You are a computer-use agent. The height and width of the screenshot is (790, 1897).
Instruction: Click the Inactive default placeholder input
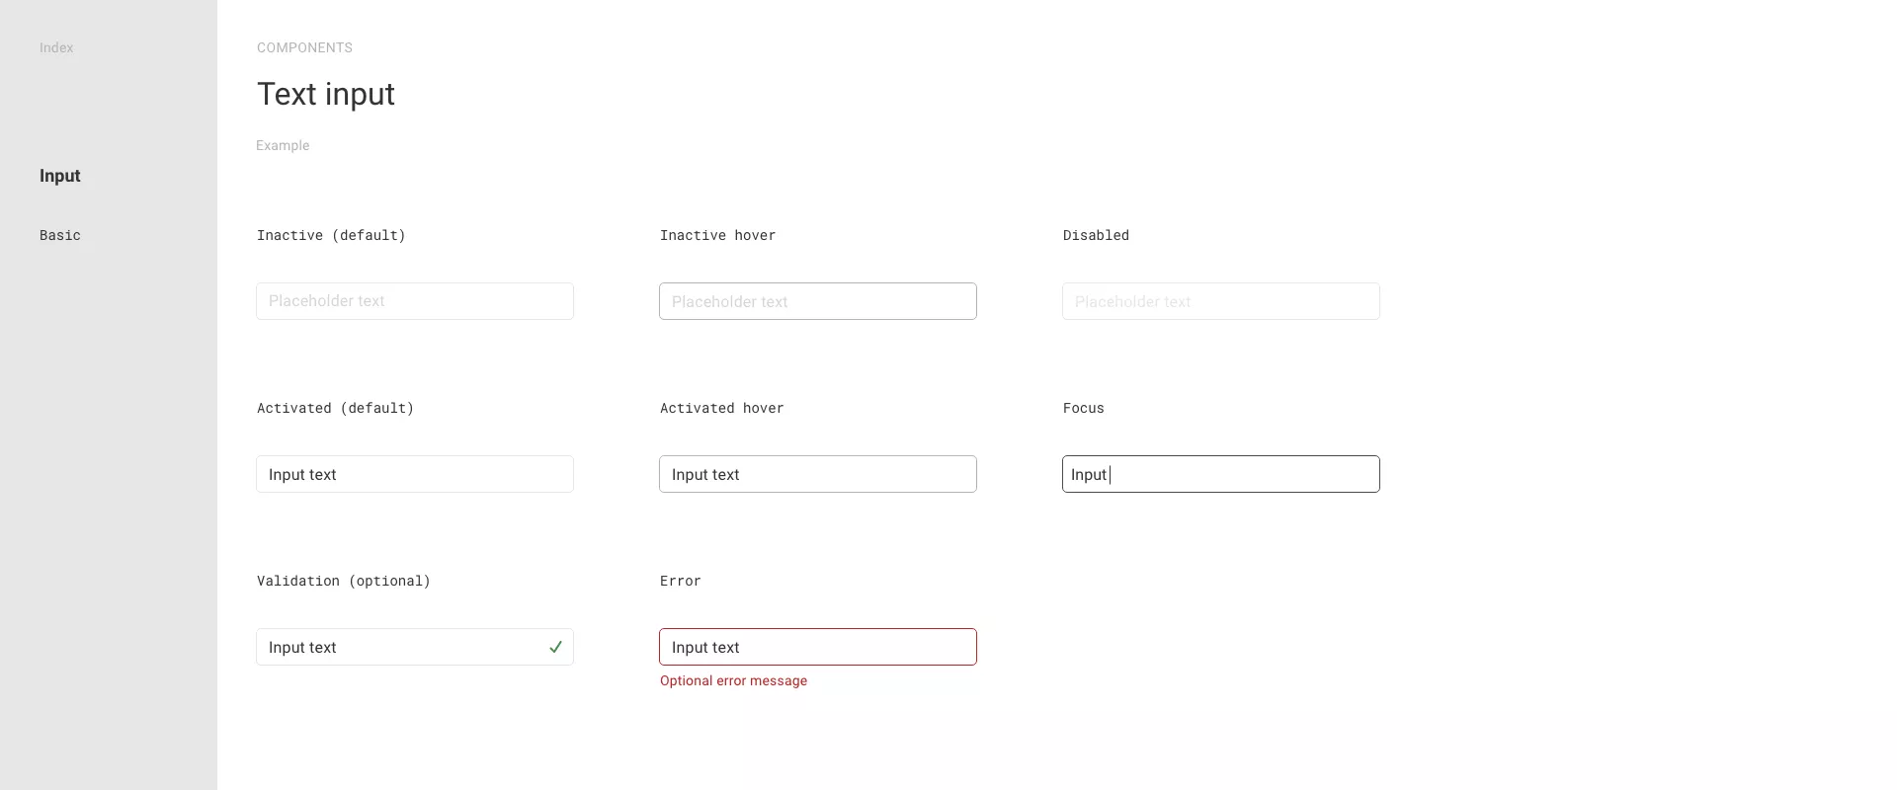[415, 301]
